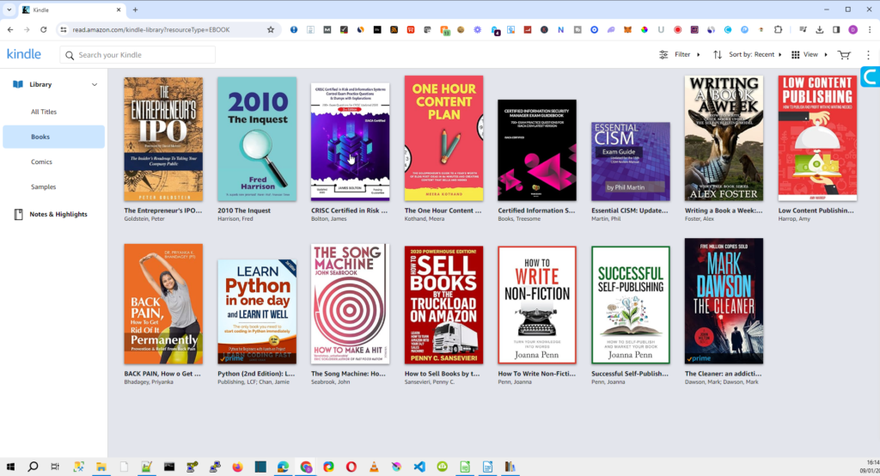Open Low Content Publishing book cover
880x476 pixels.
[818, 138]
